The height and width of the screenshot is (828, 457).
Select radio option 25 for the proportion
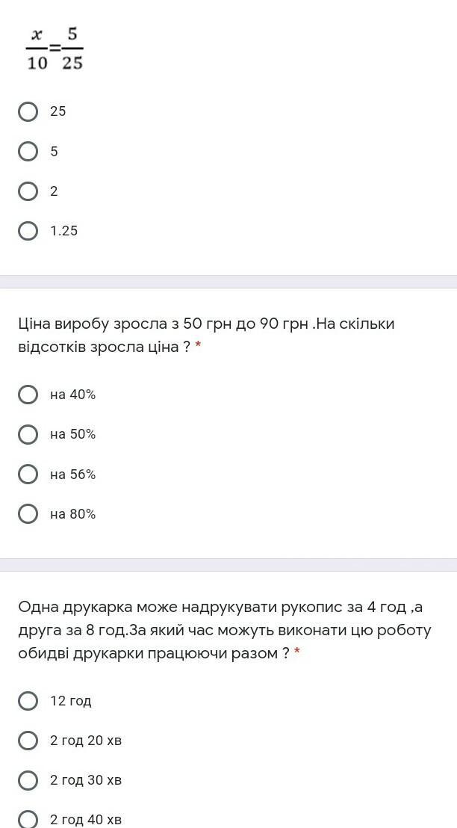(x=28, y=111)
